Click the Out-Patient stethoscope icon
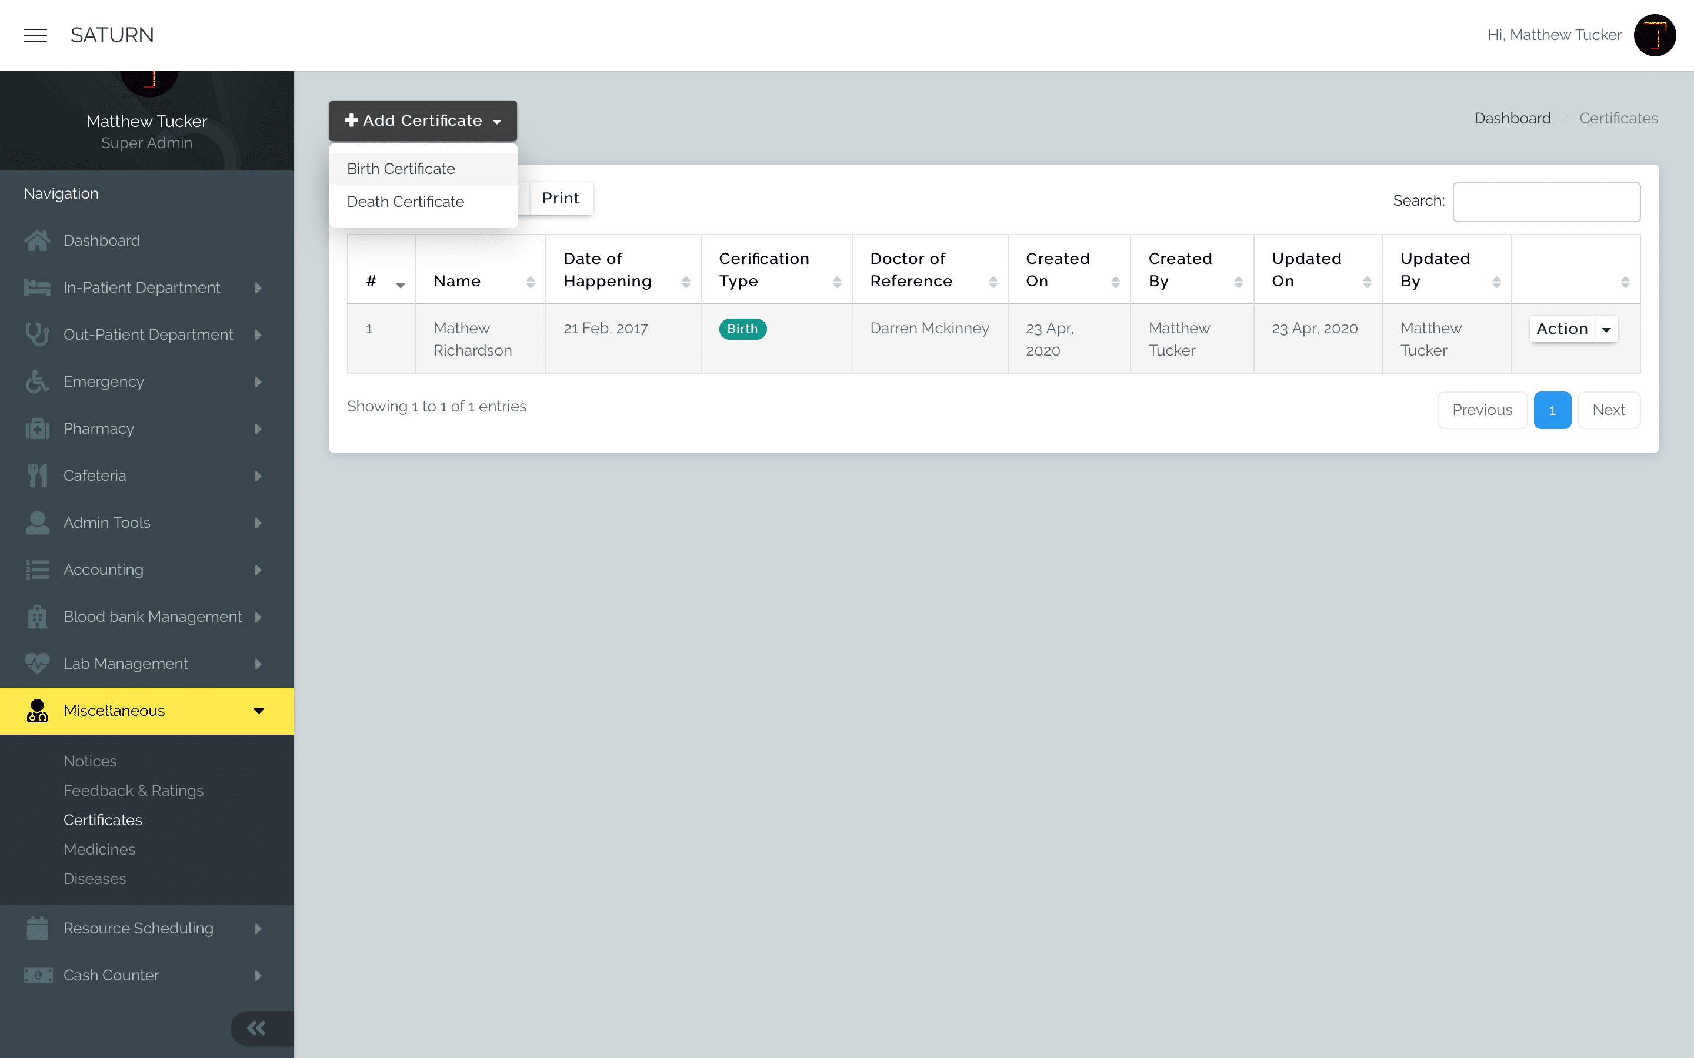This screenshot has width=1694, height=1058. (x=37, y=334)
